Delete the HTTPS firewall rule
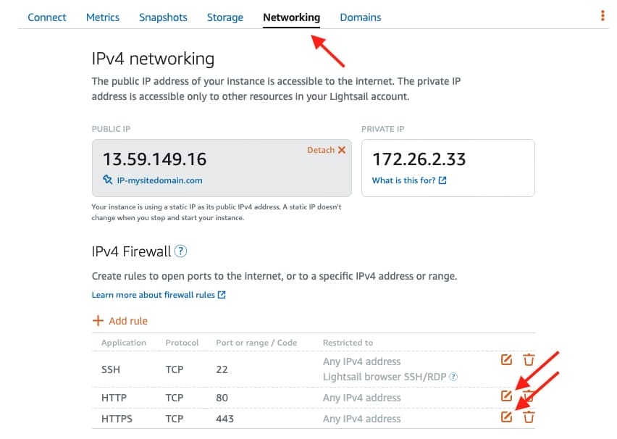The width and height of the screenshot is (617, 439). coord(529,417)
